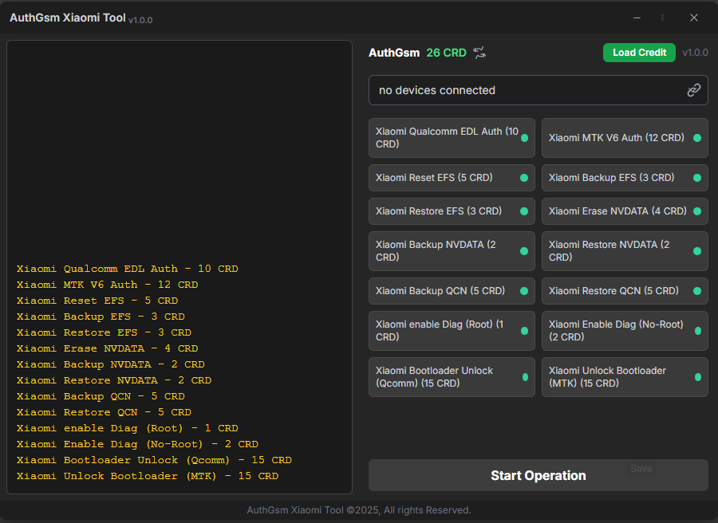Close the AuthGsm Xiaomi Tool window
This screenshot has height=523, width=718.
[694, 18]
